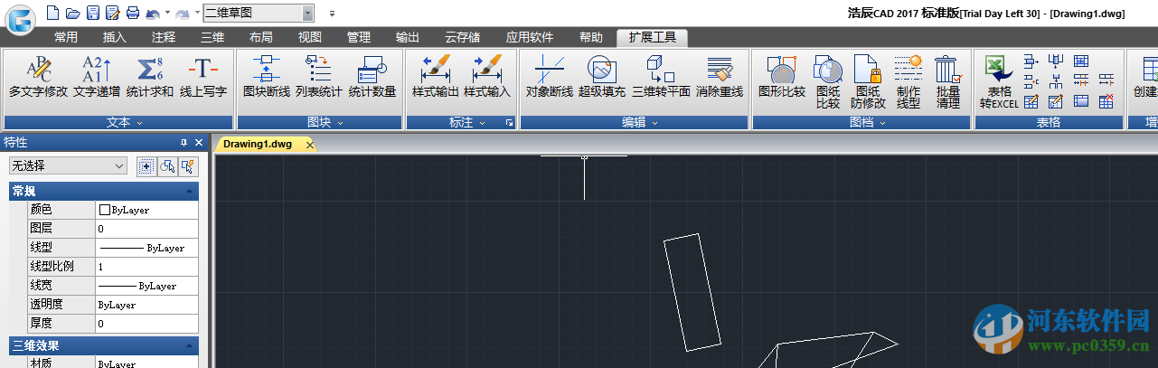The width and height of the screenshot is (1158, 368).
Task: Customize quick access toolbar arrow
Action: [x=332, y=14]
